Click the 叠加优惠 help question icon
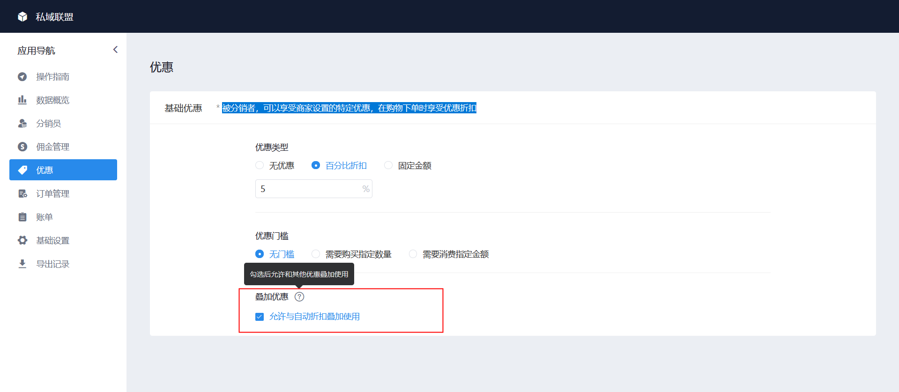The width and height of the screenshot is (899, 392). point(299,296)
